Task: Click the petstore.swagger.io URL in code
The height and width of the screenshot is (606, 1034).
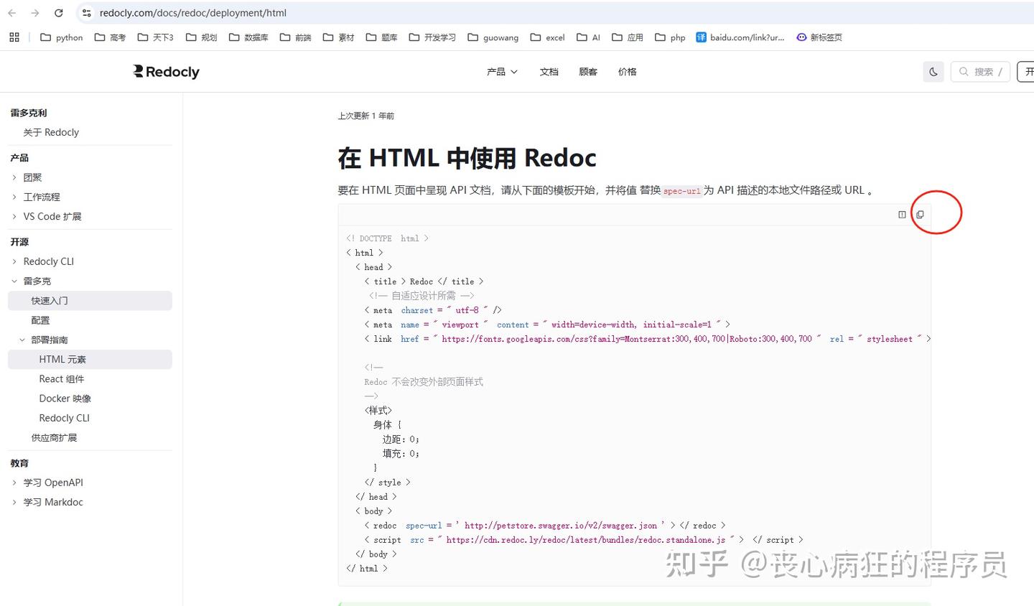Action: coord(561,526)
